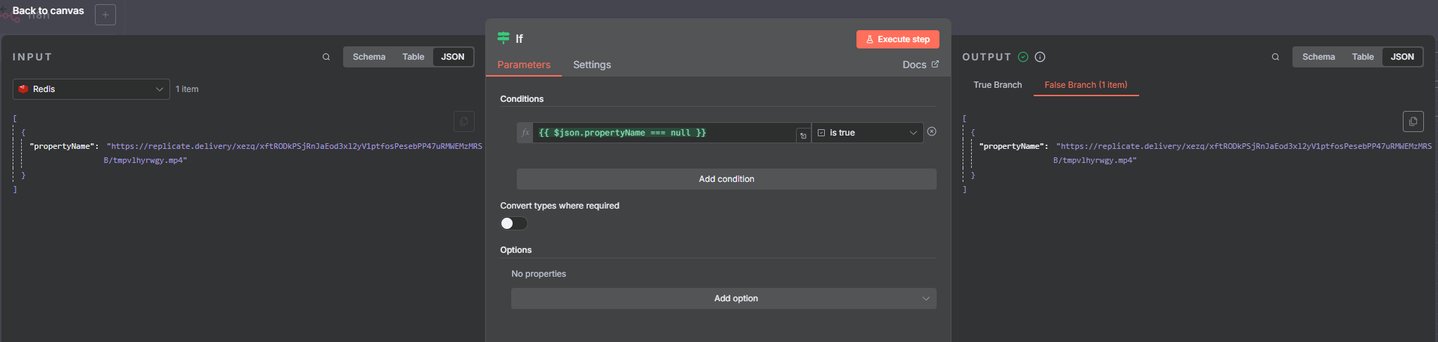Click the Conditions section label
Screen dimensions: 1438x342
click(x=522, y=99)
